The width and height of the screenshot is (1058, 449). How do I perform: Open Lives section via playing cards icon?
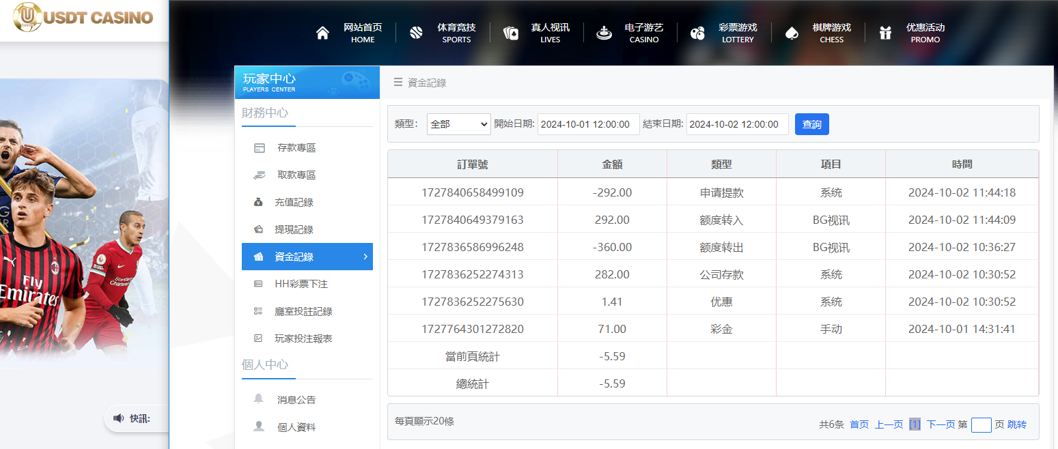(x=510, y=32)
